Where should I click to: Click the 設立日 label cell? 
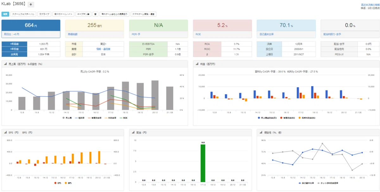pyautogui.click(x=269, y=49)
